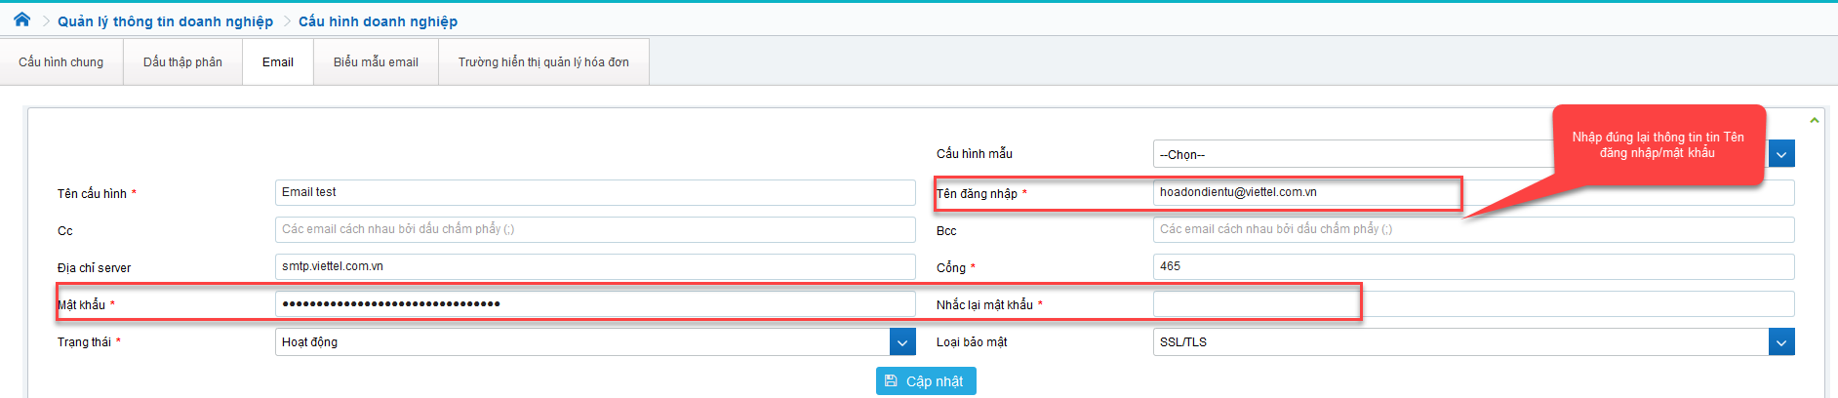This screenshot has height=398, width=1838.
Task: Expand the Trạng thái dropdown arrow
Action: tap(902, 342)
